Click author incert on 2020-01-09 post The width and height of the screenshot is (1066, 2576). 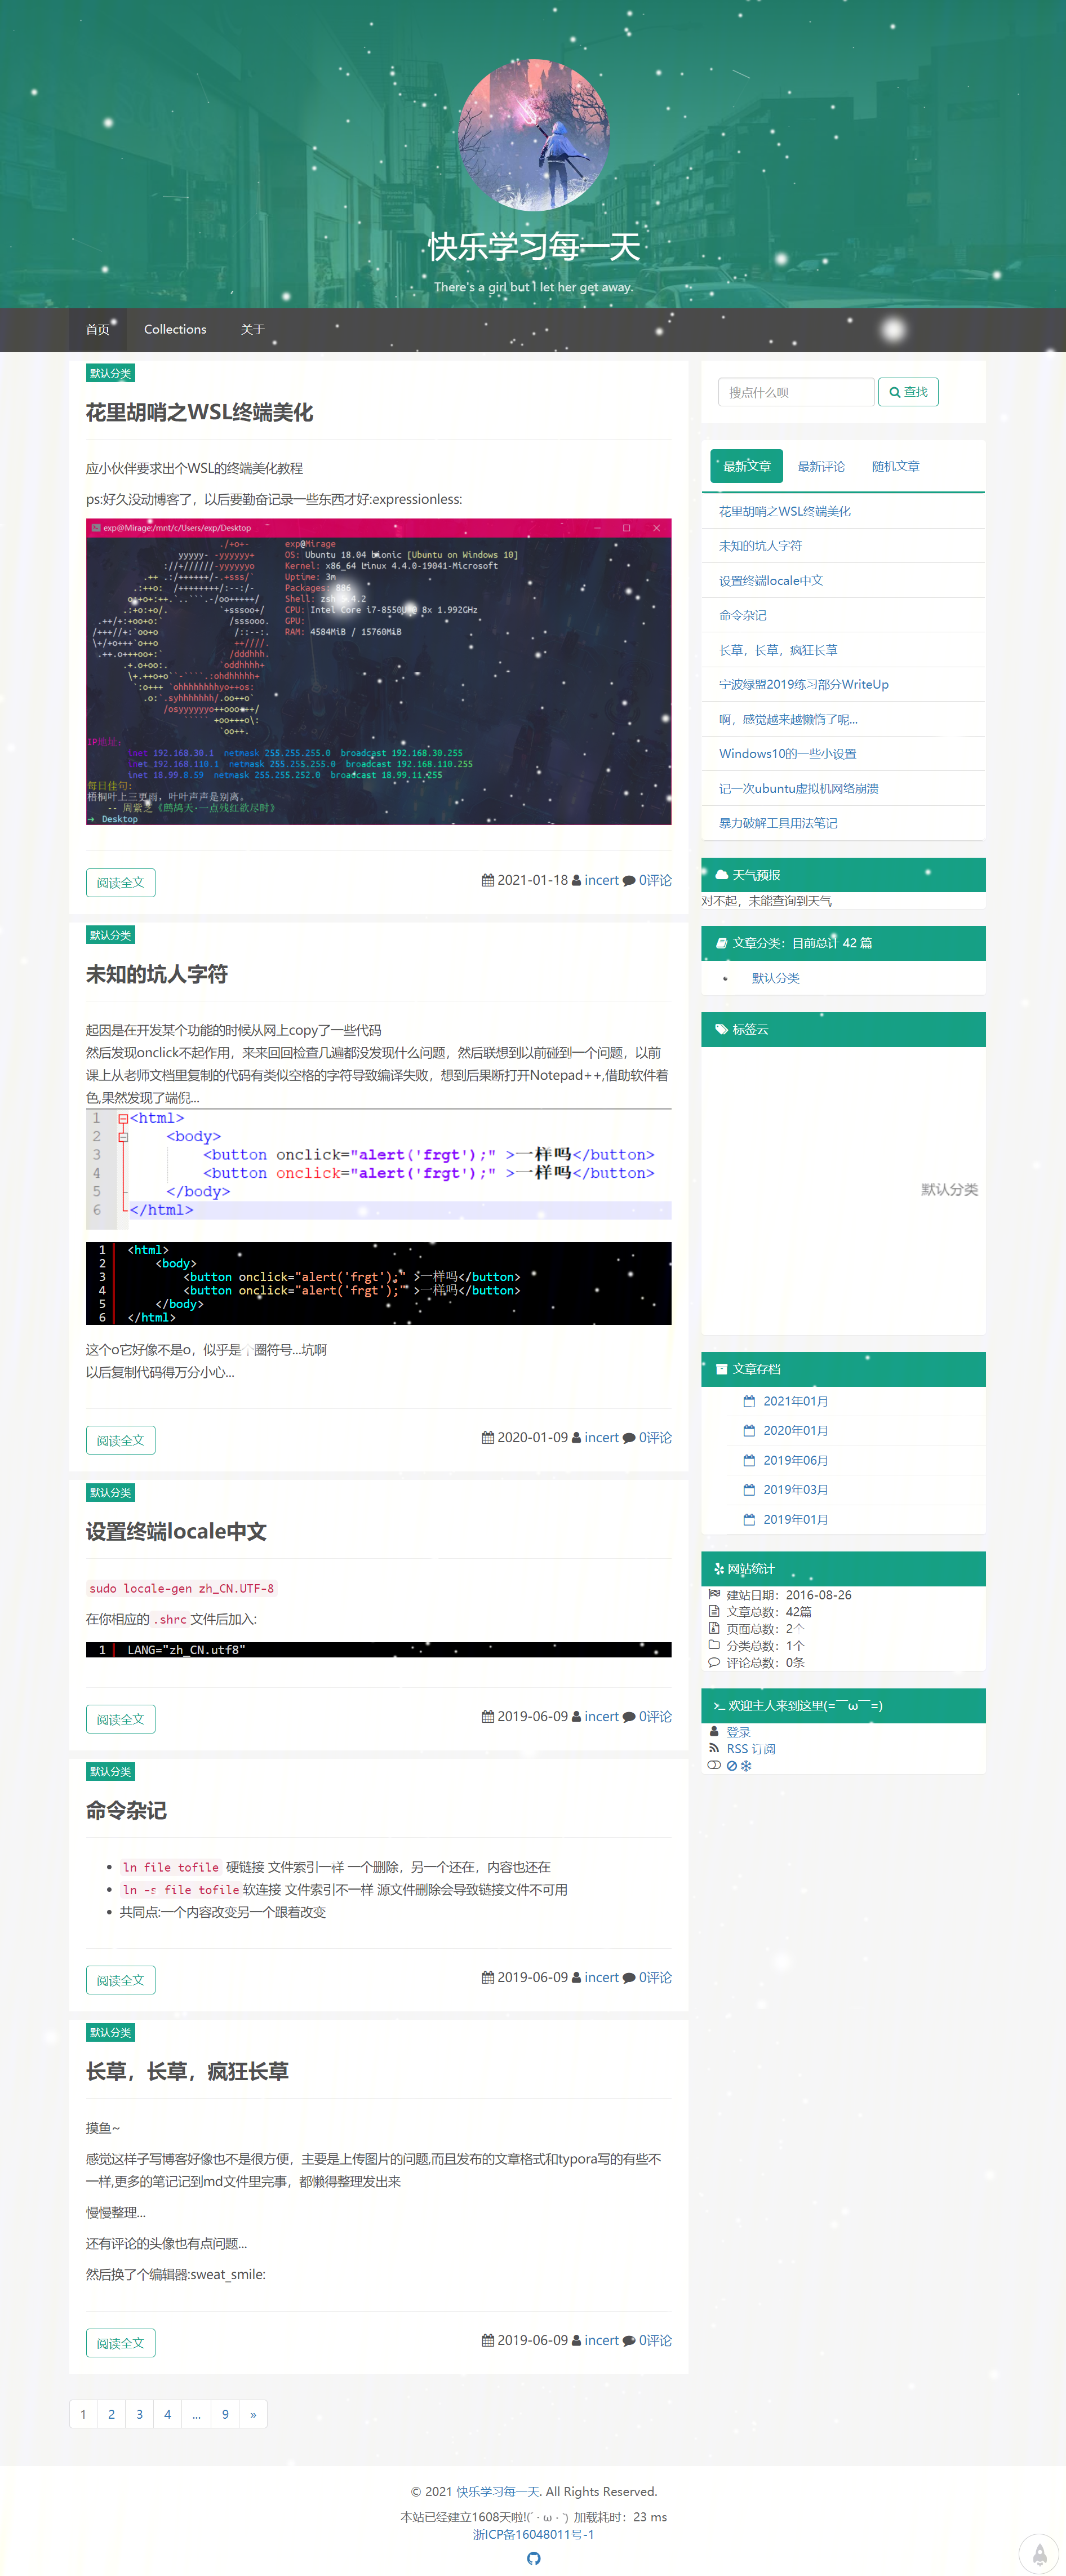[601, 1437]
